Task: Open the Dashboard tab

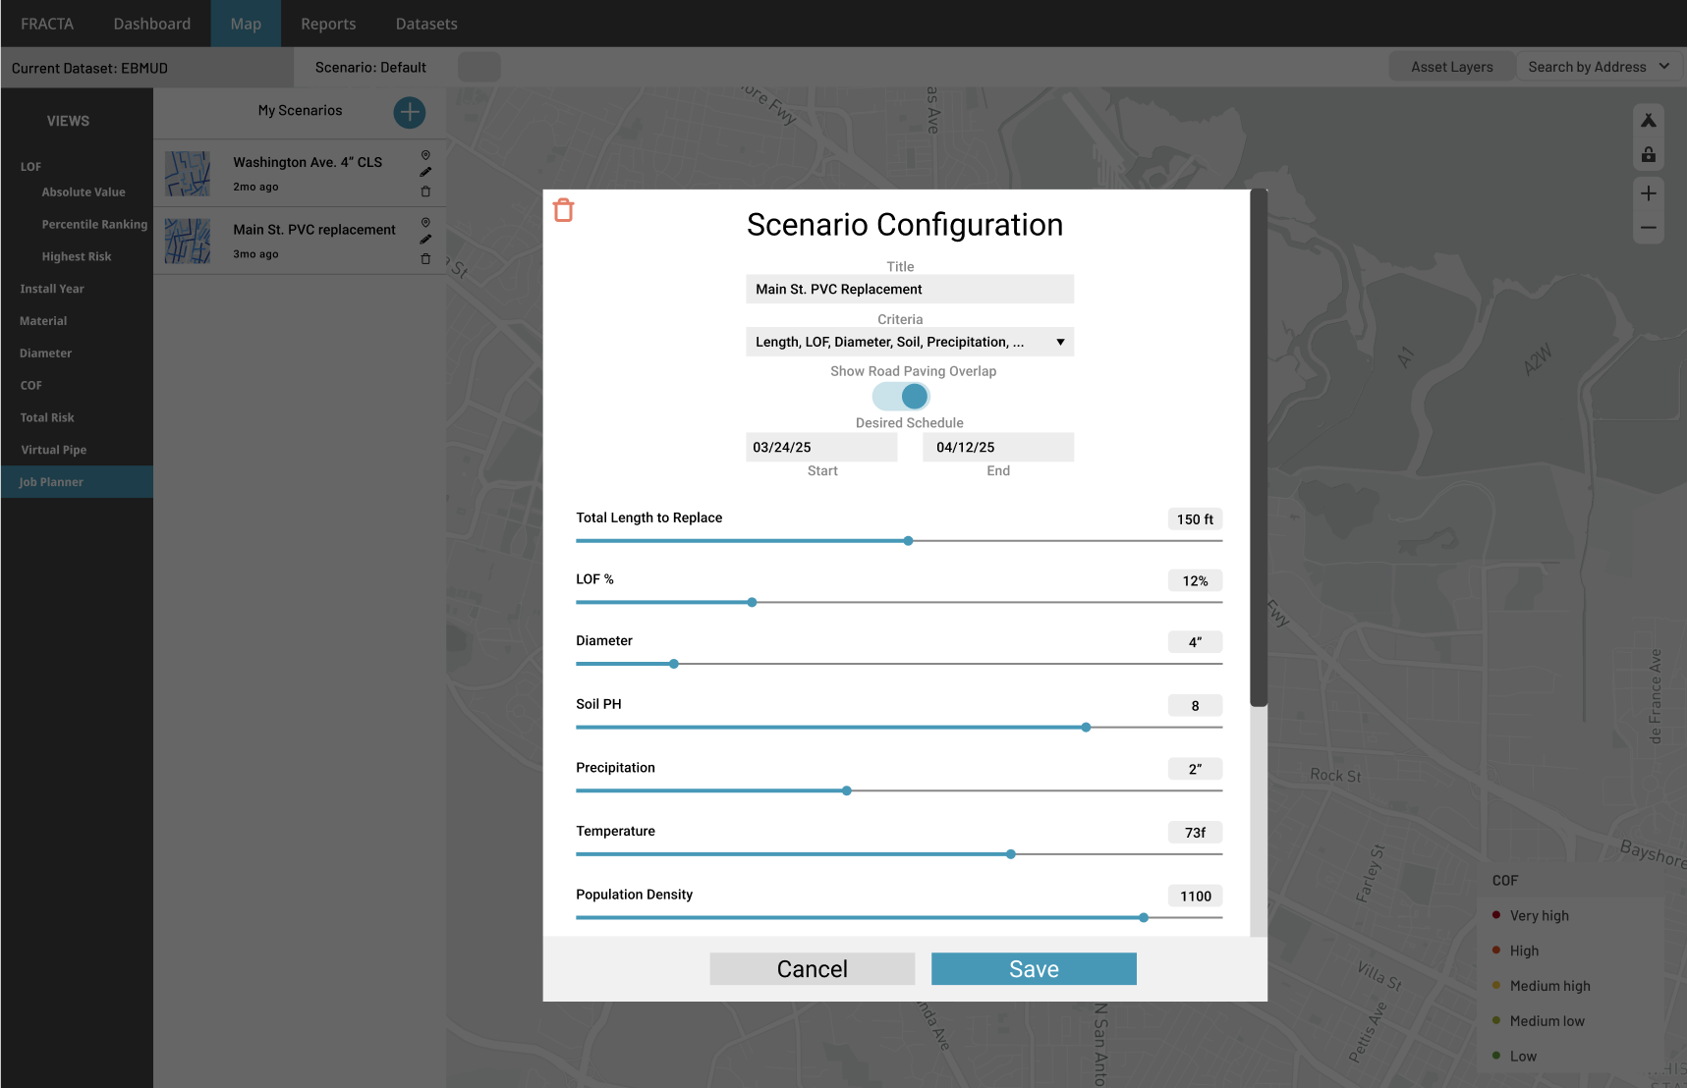Action: (152, 24)
